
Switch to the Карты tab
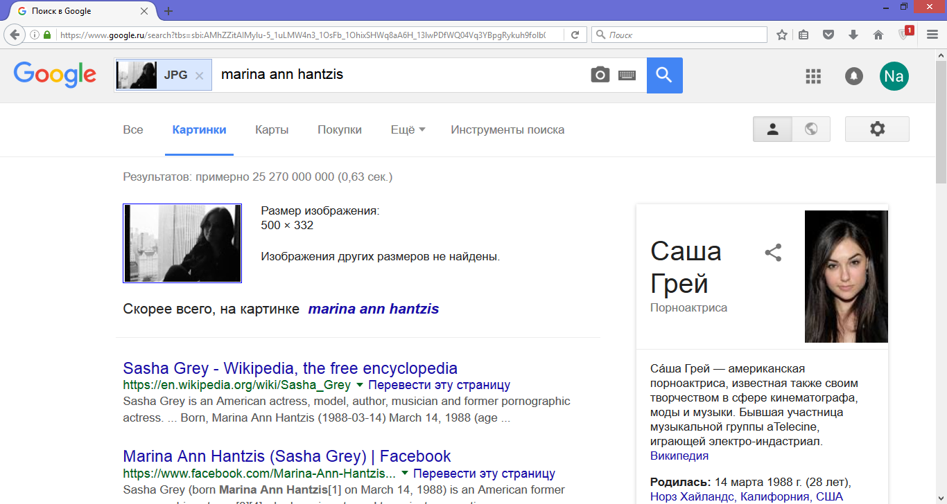(x=272, y=129)
